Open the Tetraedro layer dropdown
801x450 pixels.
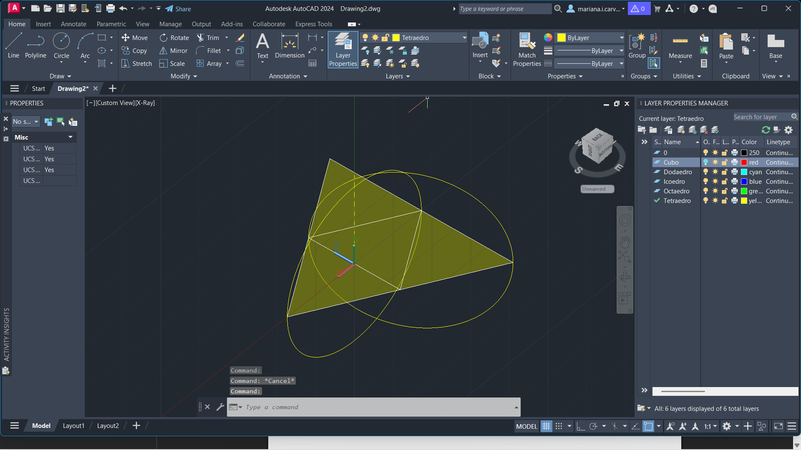(x=464, y=37)
